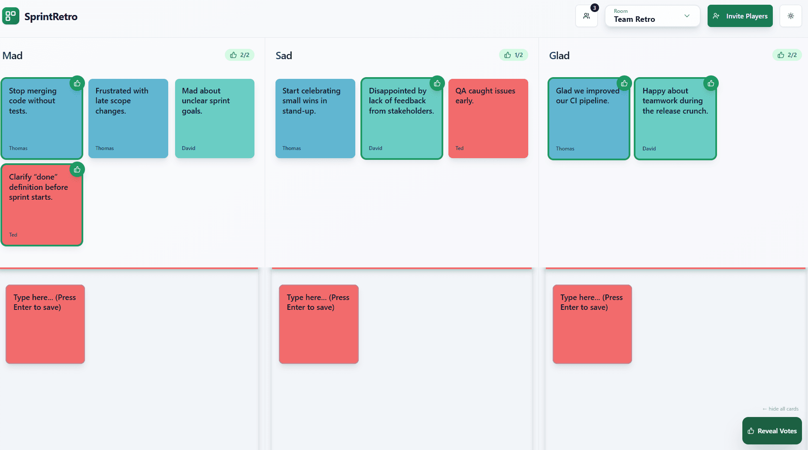
Task: Click the new card input in Mad column
Action: tap(45, 324)
